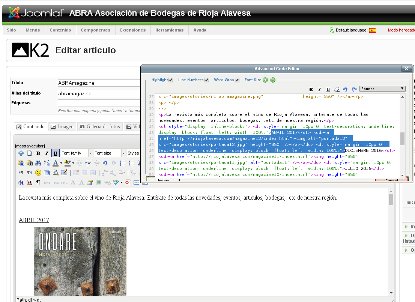Switch to the Galería de fotos tab
This screenshot has height=302, width=415.
[x=99, y=127]
